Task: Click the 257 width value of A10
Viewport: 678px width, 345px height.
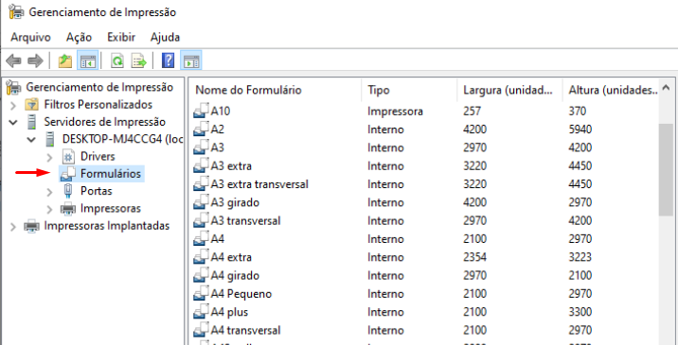Action: (472, 112)
